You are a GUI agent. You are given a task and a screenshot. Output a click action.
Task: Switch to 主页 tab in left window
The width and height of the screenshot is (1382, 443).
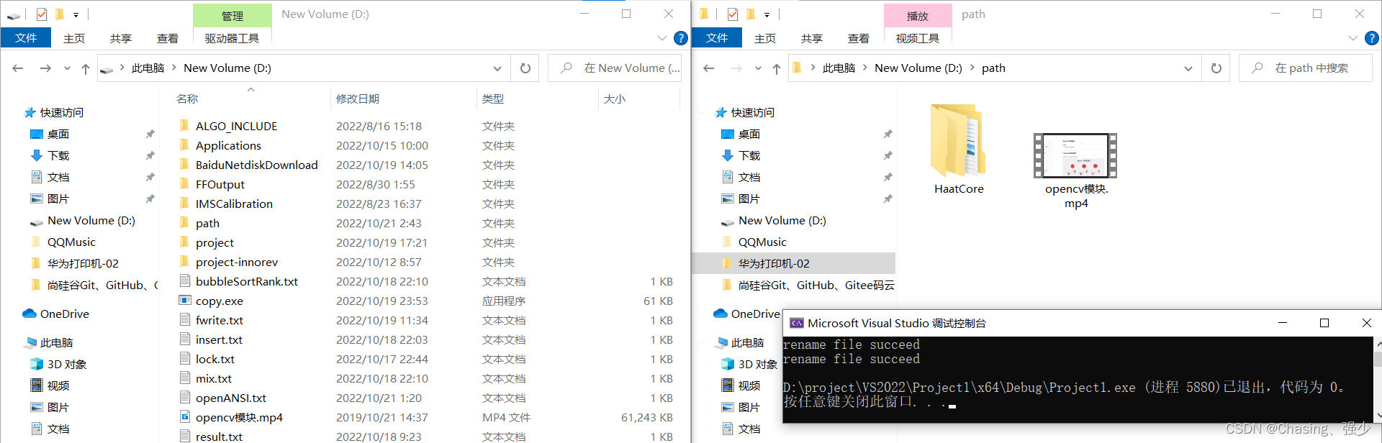[x=74, y=38]
